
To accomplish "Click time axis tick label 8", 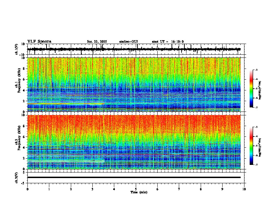I will 201,189.
